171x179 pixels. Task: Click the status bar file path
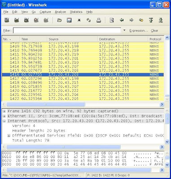click(42, 175)
